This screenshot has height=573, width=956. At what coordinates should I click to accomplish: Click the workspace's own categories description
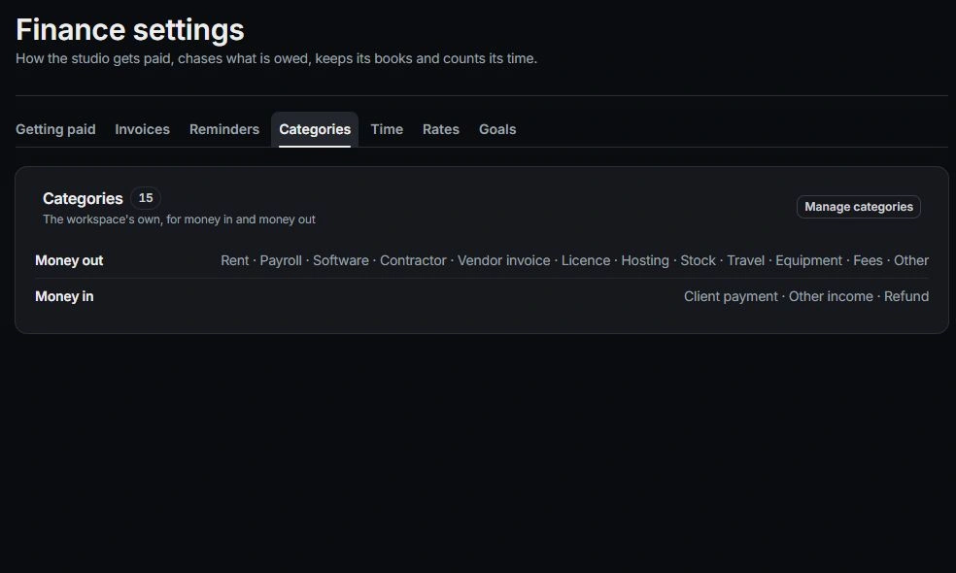[x=179, y=219]
